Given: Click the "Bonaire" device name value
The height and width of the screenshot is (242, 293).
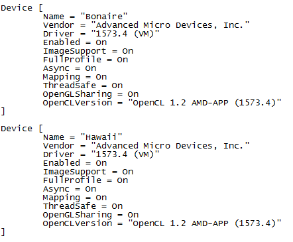Looking at the screenshot, I should click(x=104, y=17).
